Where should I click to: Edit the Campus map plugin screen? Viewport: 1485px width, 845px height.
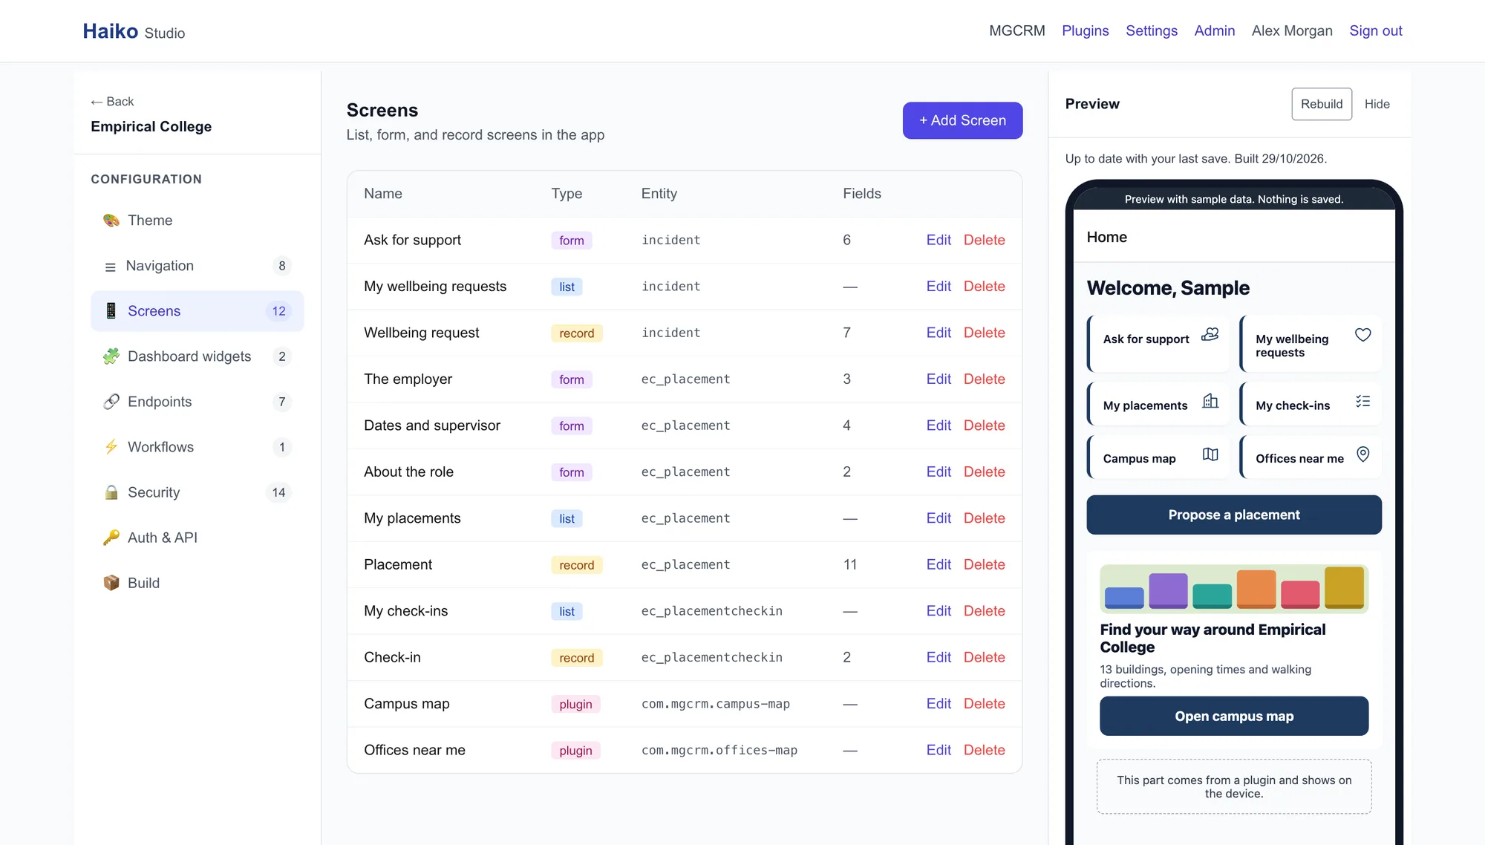pyautogui.click(x=938, y=704)
